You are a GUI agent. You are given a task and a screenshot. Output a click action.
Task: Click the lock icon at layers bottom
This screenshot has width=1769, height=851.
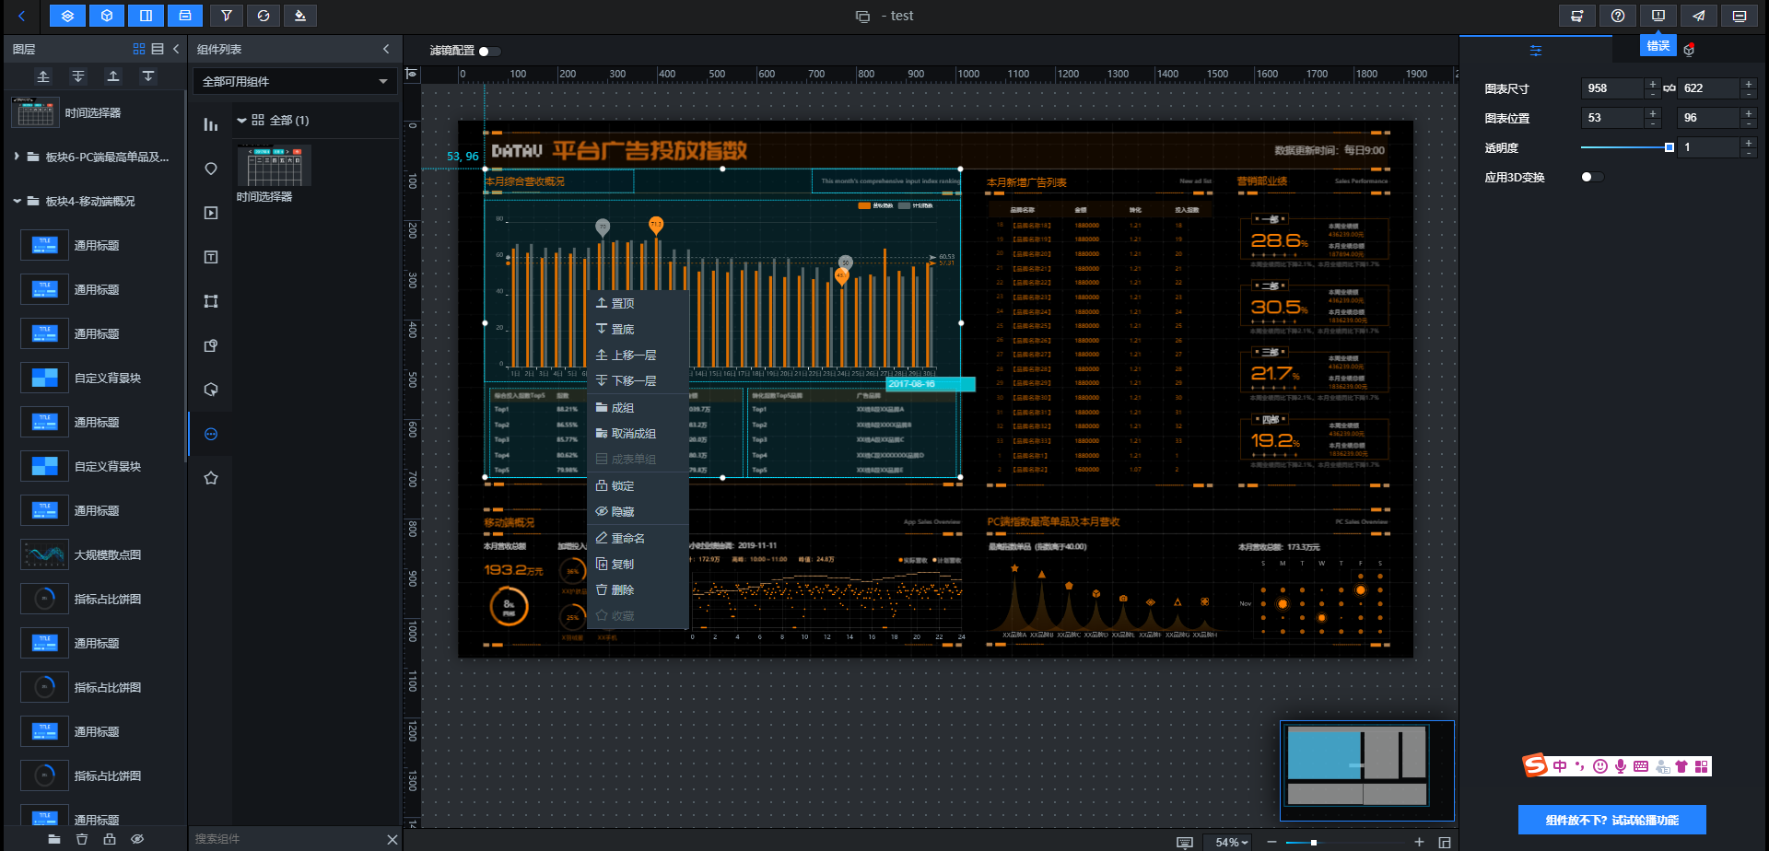(110, 839)
